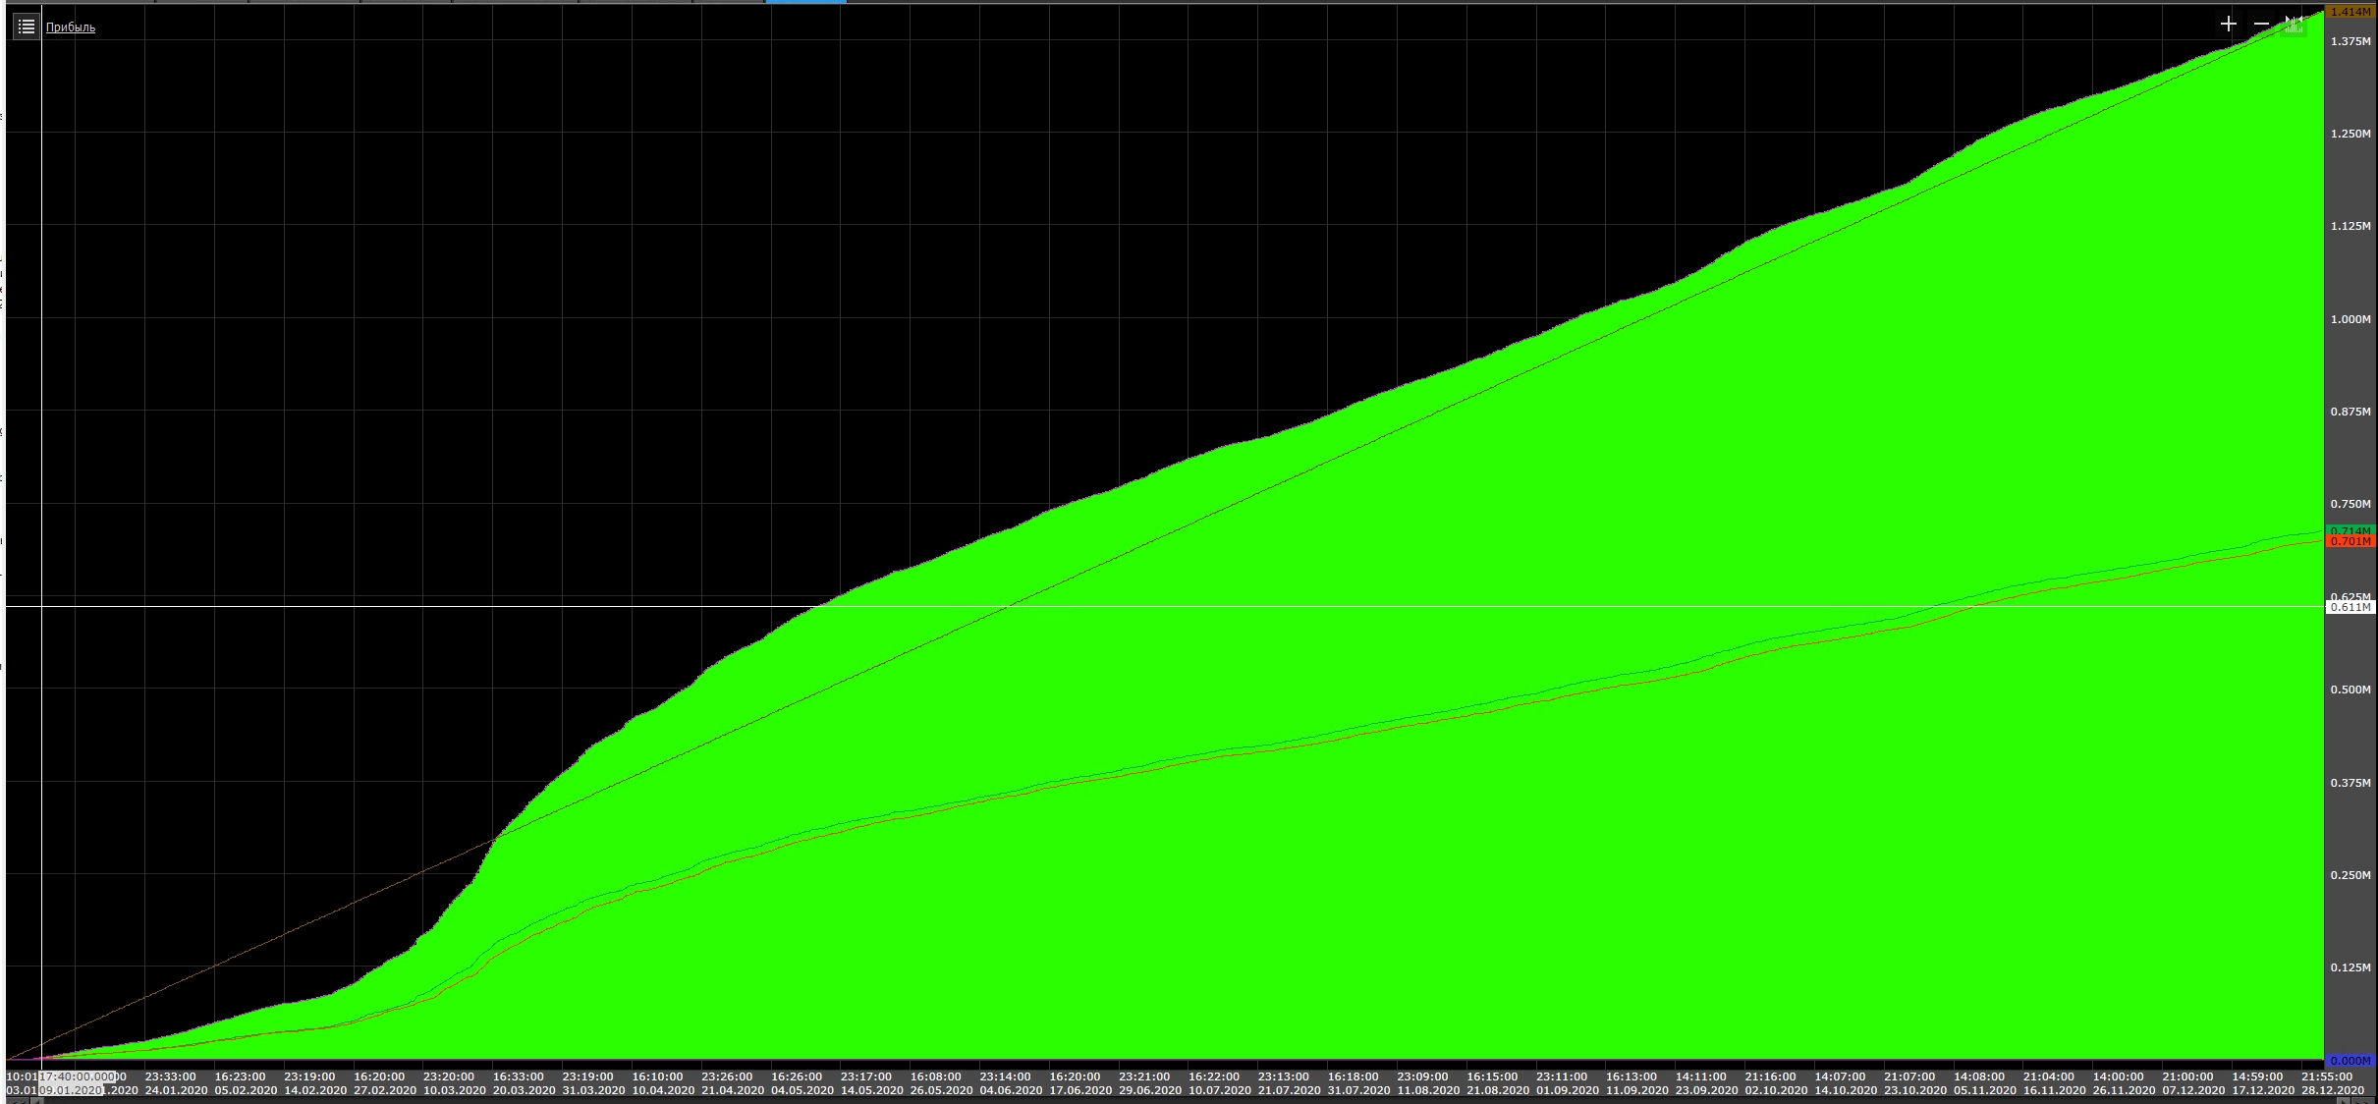Click the 1.000M label on price scale
The height and width of the screenshot is (1104, 2378).
click(x=2350, y=319)
